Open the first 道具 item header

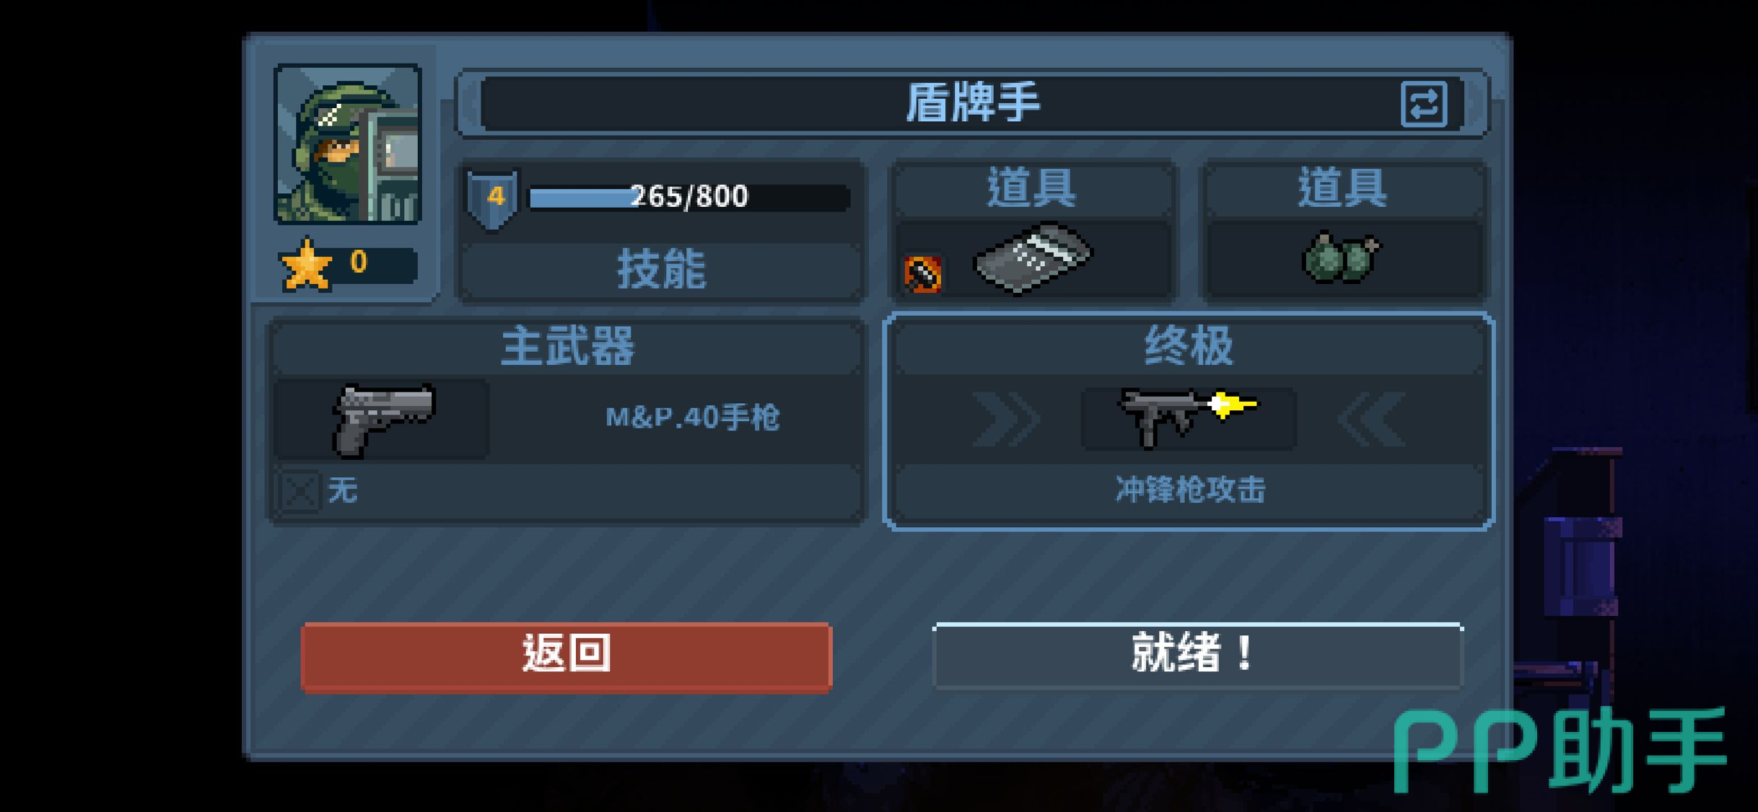click(x=1031, y=188)
